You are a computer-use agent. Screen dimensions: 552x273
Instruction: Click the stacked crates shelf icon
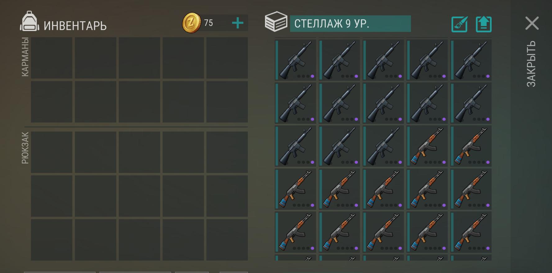[276, 22]
